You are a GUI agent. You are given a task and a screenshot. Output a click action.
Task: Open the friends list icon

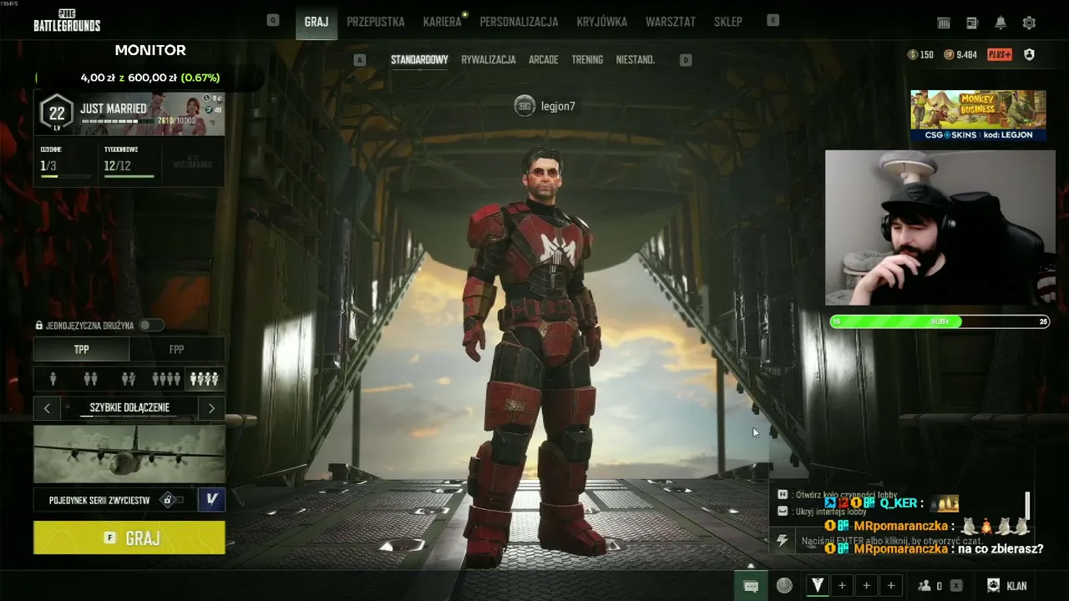tap(925, 585)
